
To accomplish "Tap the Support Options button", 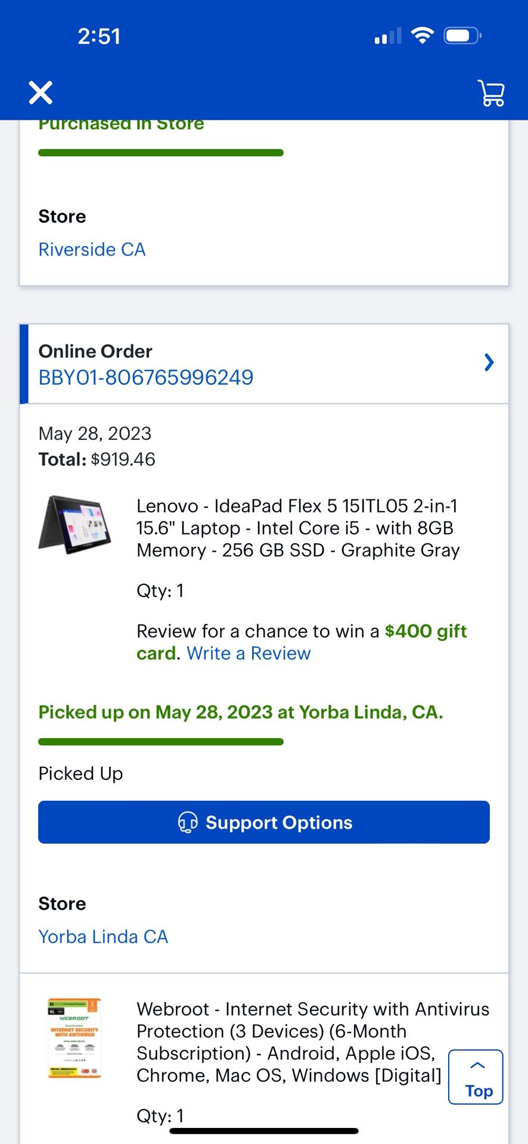I will (x=264, y=822).
